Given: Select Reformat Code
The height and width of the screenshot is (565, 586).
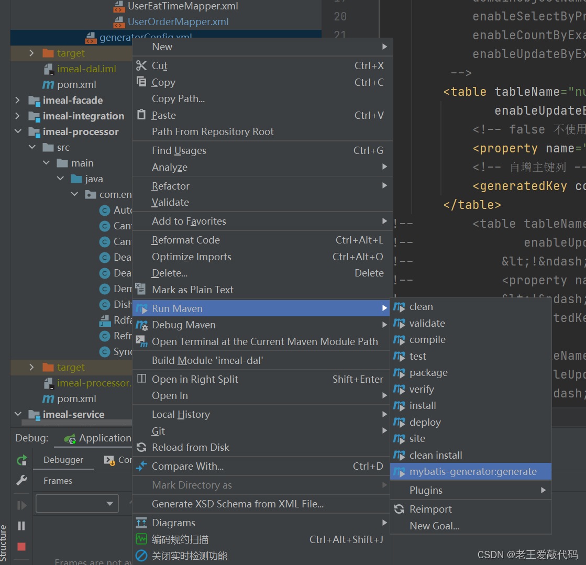Looking at the screenshot, I should point(262,240).
